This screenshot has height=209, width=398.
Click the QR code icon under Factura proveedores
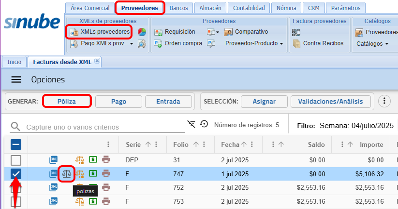point(296,32)
